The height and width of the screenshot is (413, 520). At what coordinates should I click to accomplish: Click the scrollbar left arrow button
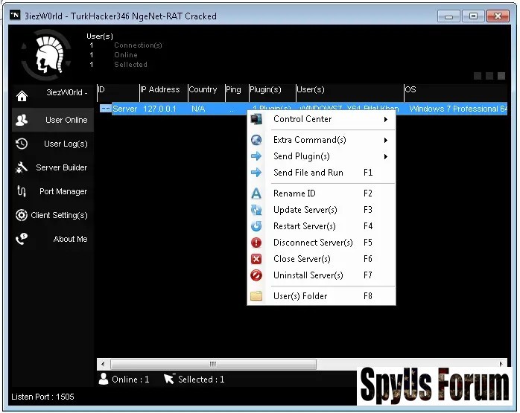pos(103,364)
